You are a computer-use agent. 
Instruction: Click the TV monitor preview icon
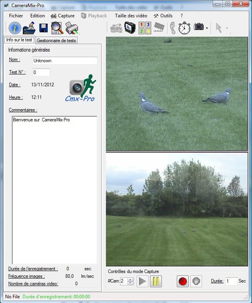[130, 28]
